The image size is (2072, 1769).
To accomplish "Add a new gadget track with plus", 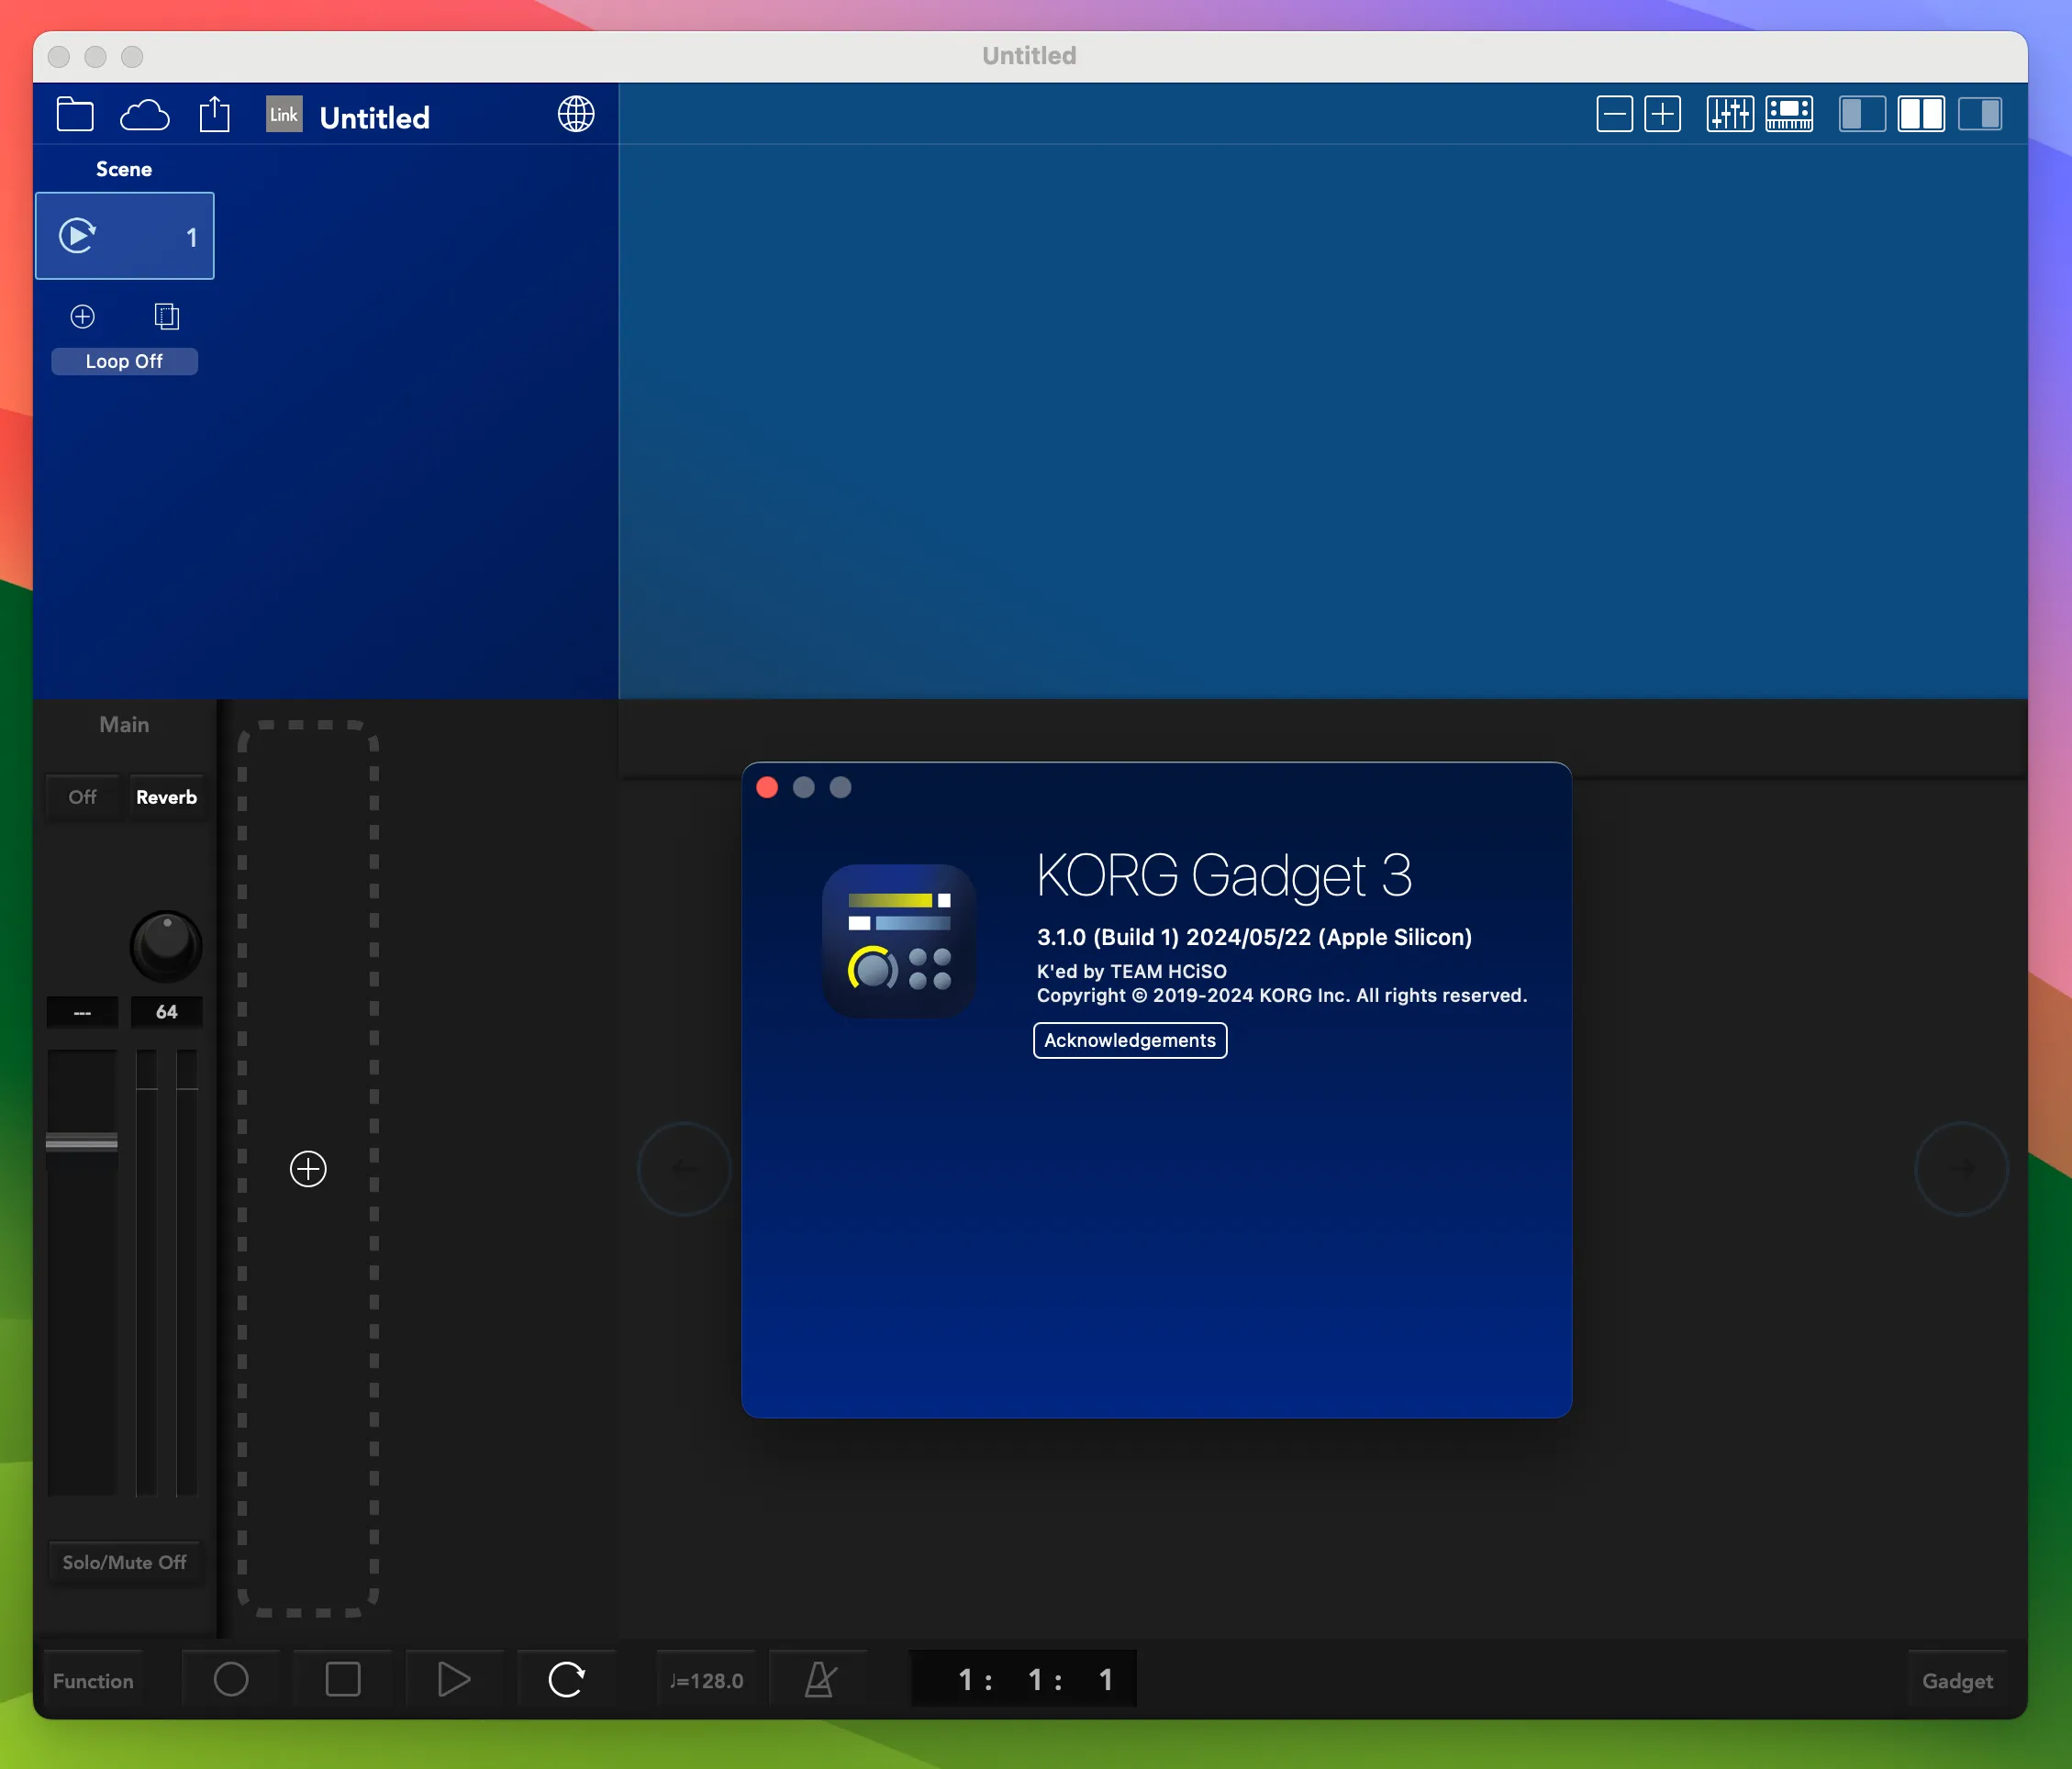I will pos(308,1169).
